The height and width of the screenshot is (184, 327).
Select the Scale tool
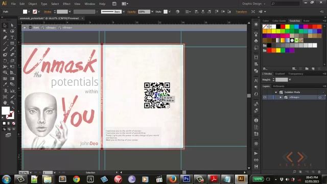[x=12, y=61]
